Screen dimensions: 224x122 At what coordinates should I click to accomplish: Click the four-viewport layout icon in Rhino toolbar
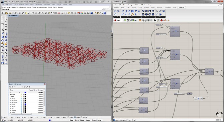click(x=55, y=13)
